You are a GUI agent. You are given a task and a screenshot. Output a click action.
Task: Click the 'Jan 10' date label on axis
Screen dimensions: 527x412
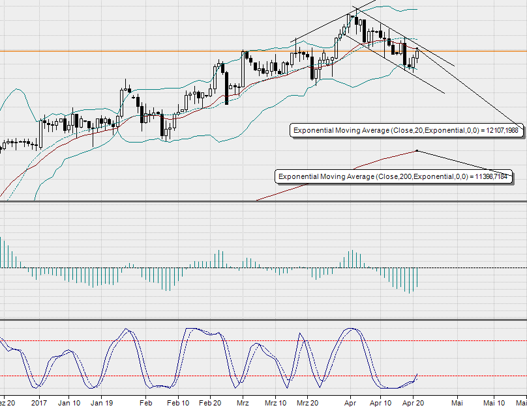[x=69, y=403]
